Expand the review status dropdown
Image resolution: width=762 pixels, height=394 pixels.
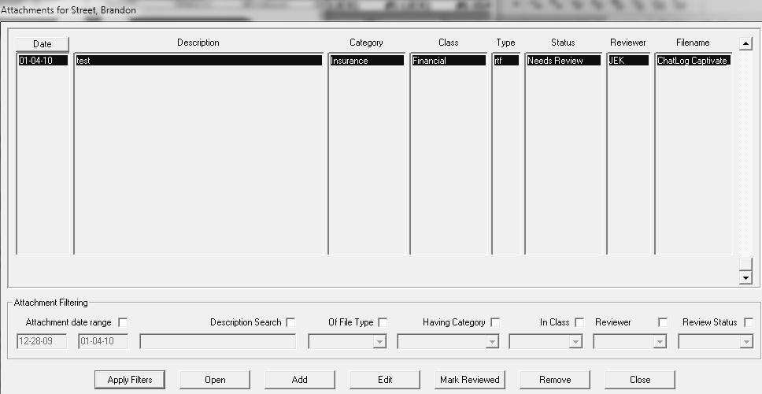pyautogui.click(x=745, y=342)
